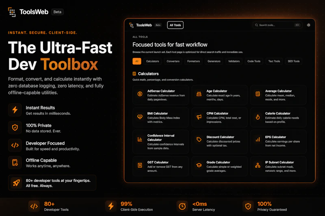Select the SEO Tools filter tab
Screen dimensions: 325x216
coord(293,61)
